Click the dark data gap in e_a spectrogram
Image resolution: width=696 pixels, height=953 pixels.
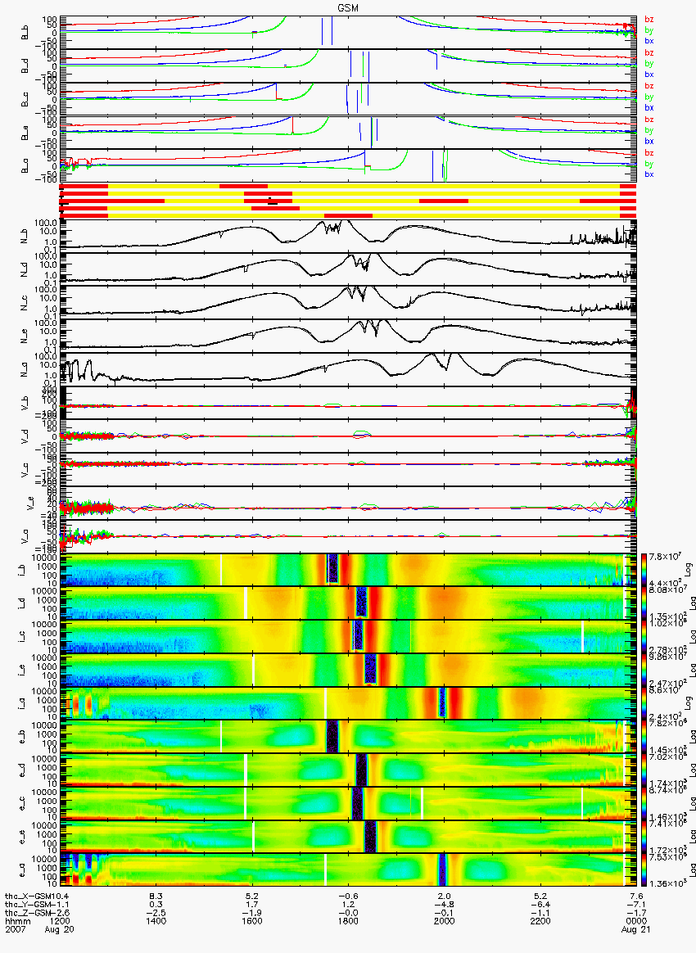pos(442,871)
